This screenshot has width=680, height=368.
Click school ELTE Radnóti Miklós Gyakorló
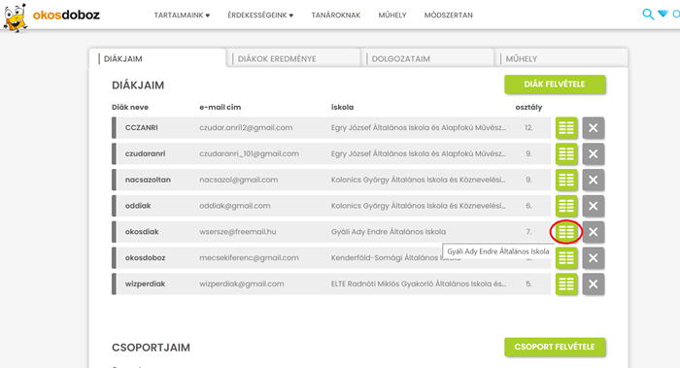pos(419,284)
